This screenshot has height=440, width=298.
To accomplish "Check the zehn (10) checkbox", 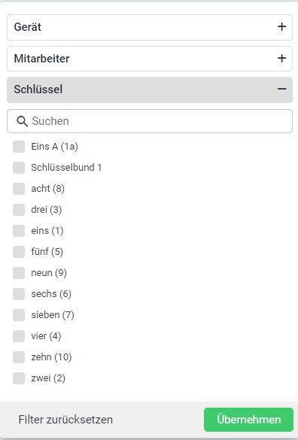I will coord(19,357).
